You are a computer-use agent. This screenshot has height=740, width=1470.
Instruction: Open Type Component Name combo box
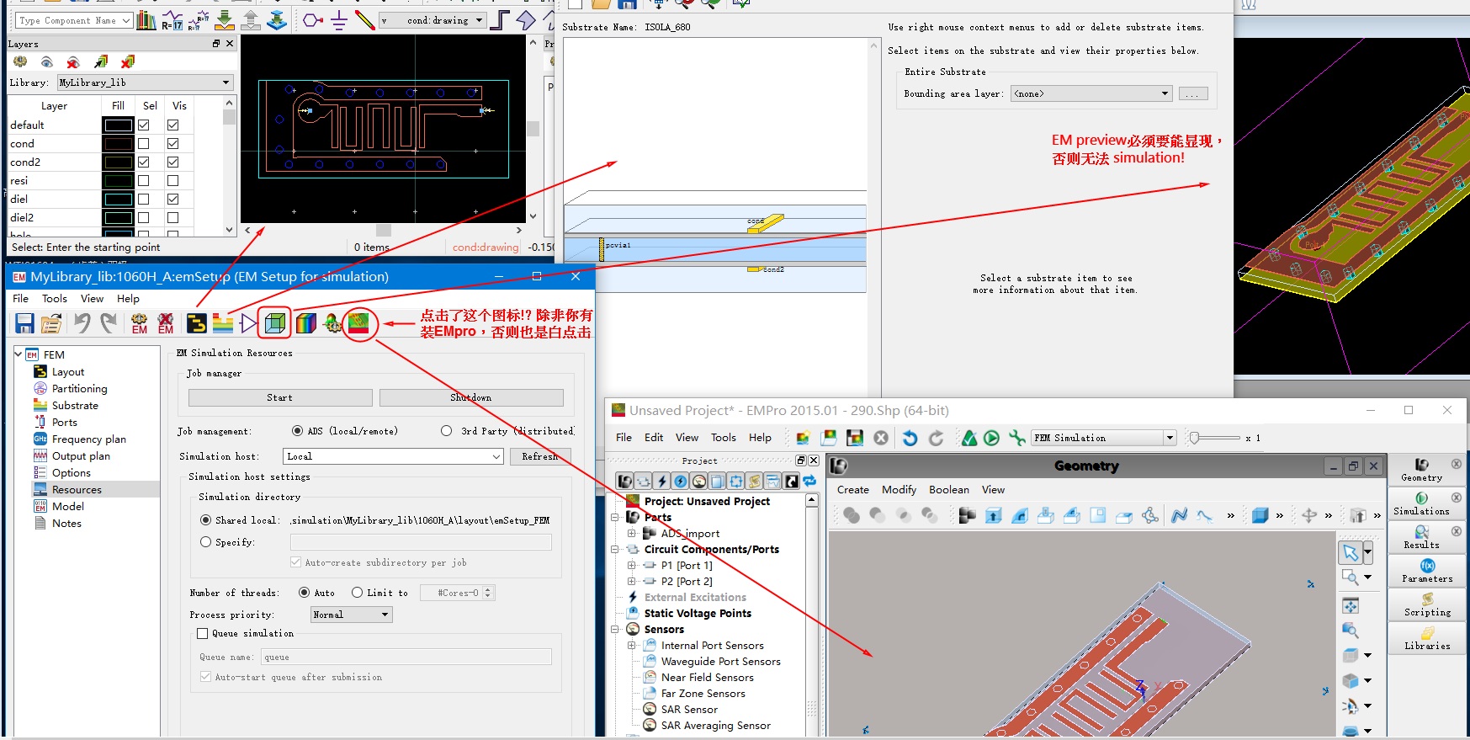click(74, 20)
